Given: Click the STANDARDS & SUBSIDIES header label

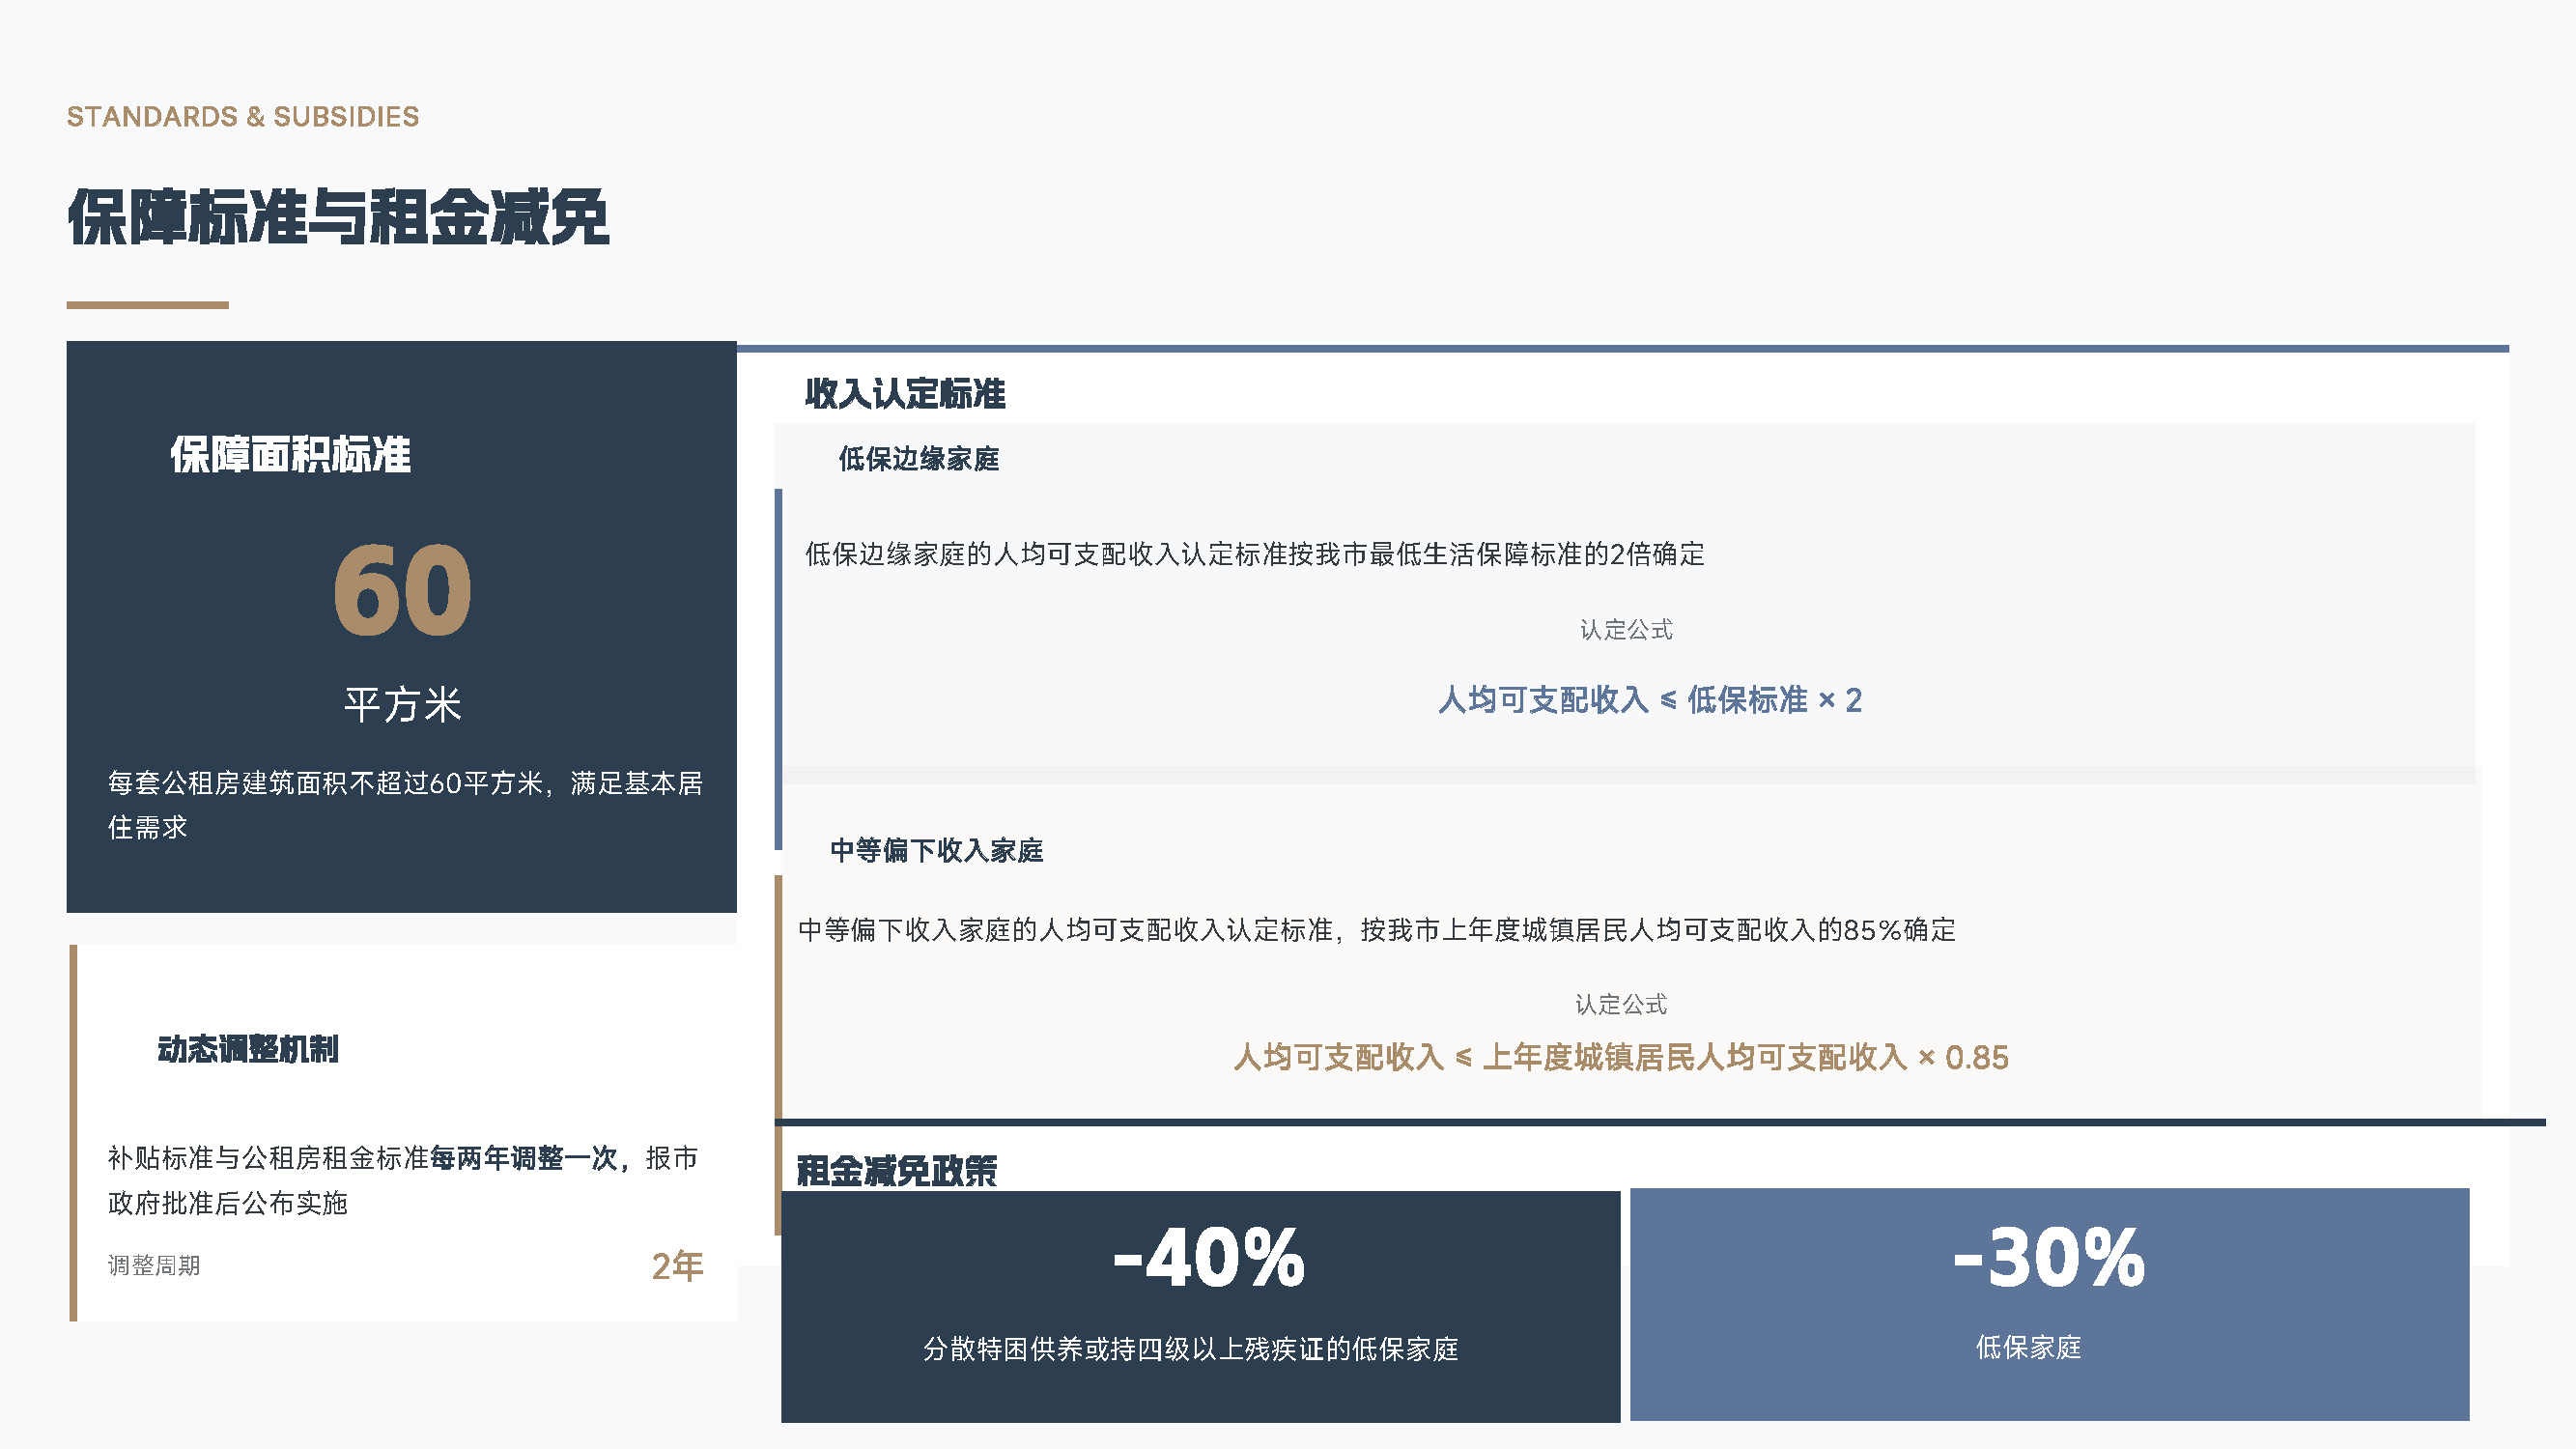Looking at the screenshot, I should click(x=243, y=117).
